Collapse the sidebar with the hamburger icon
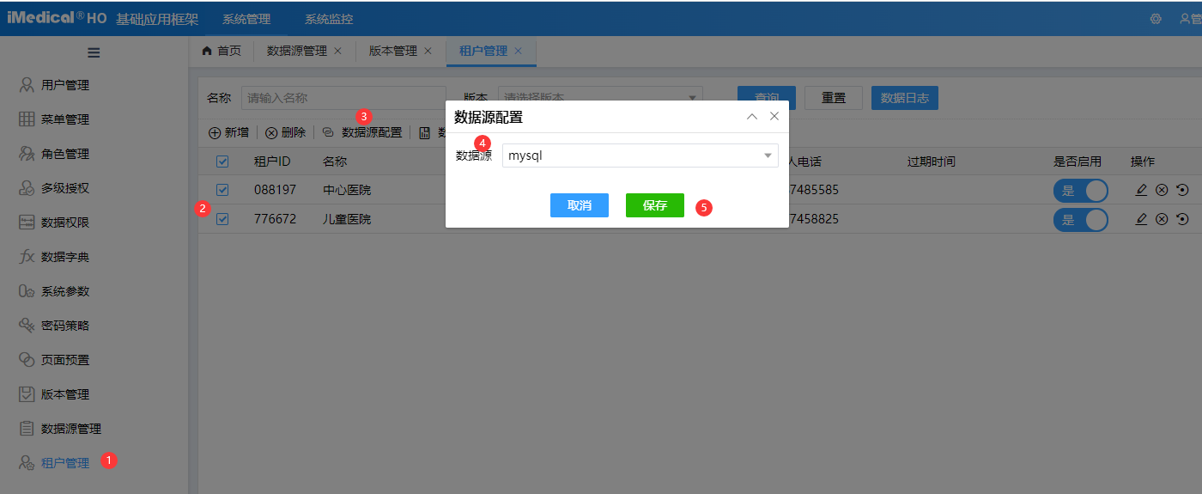 point(94,52)
